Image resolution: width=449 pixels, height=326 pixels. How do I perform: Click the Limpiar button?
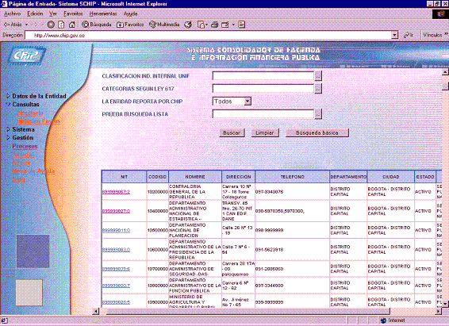265,132
